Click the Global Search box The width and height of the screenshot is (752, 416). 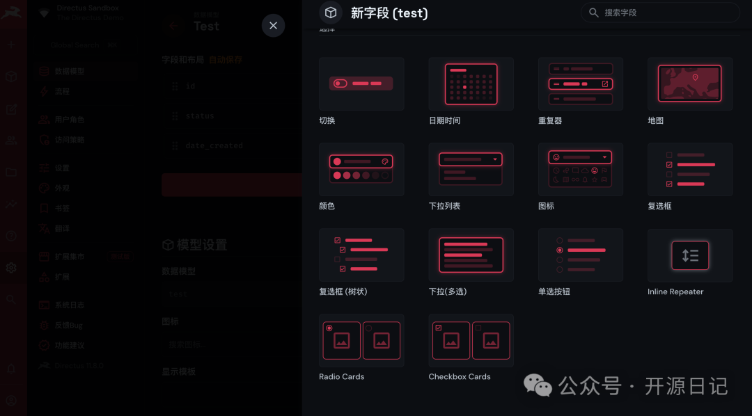pos(86,45)
